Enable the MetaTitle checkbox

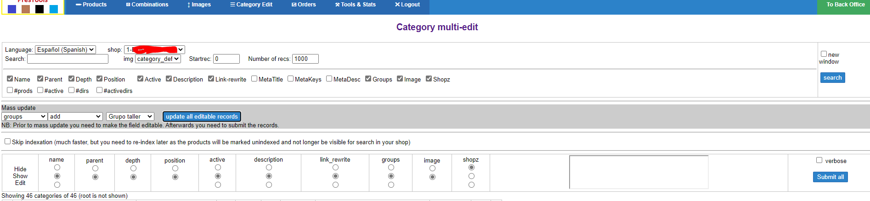pyautogui.click(x=254, y=79)
